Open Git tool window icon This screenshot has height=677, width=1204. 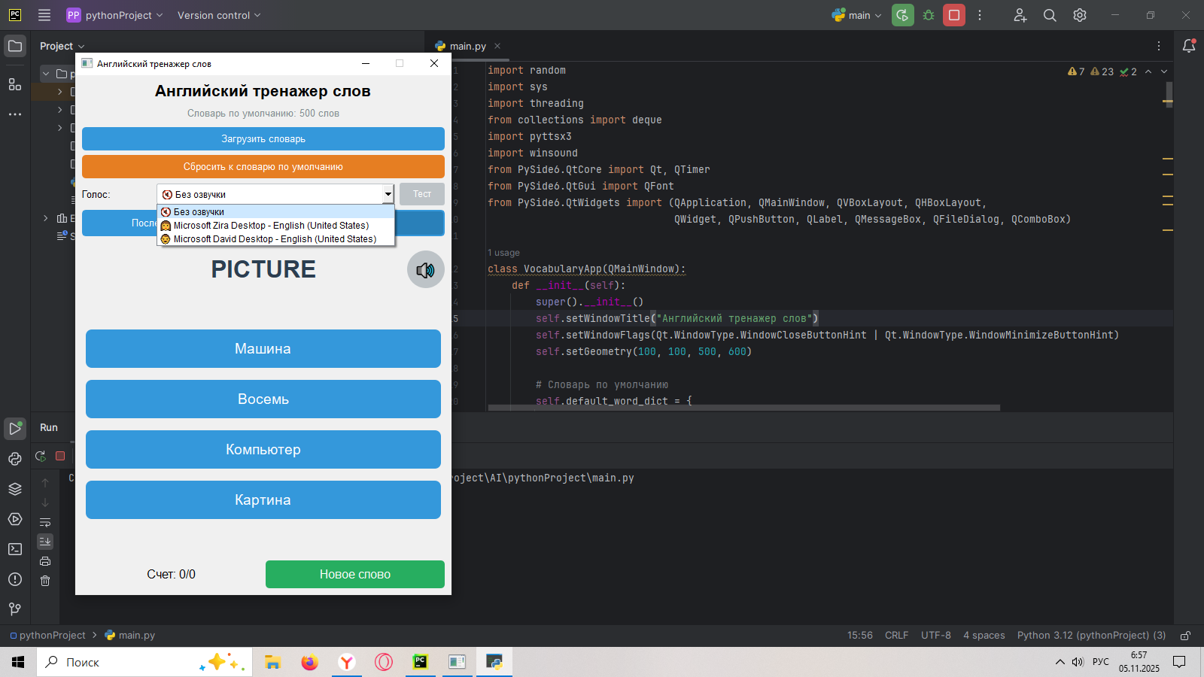click(15, 609)
